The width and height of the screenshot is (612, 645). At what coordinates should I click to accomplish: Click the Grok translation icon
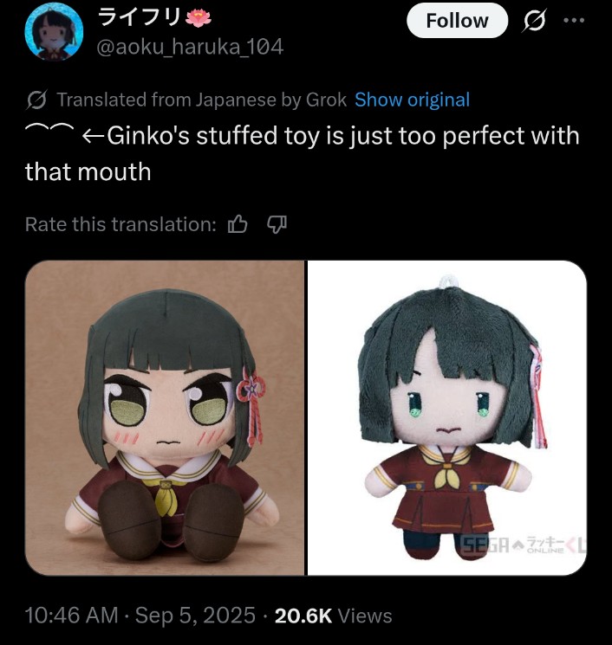coord(36,100)
